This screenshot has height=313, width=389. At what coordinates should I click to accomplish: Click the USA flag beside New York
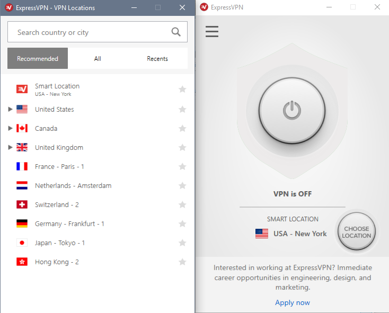262,234
